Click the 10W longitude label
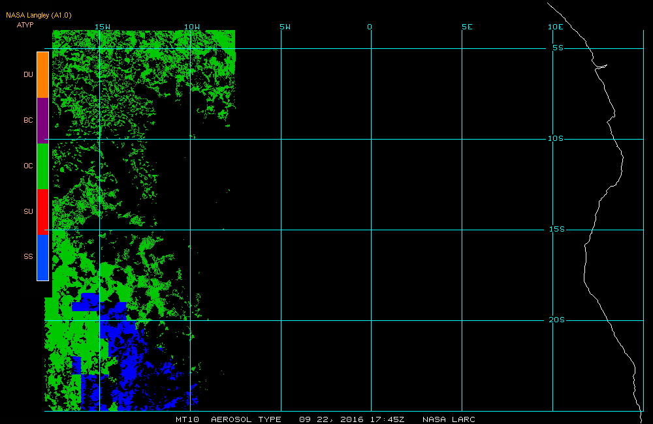This screenshot has width=653, height=424. pos(192,27)
